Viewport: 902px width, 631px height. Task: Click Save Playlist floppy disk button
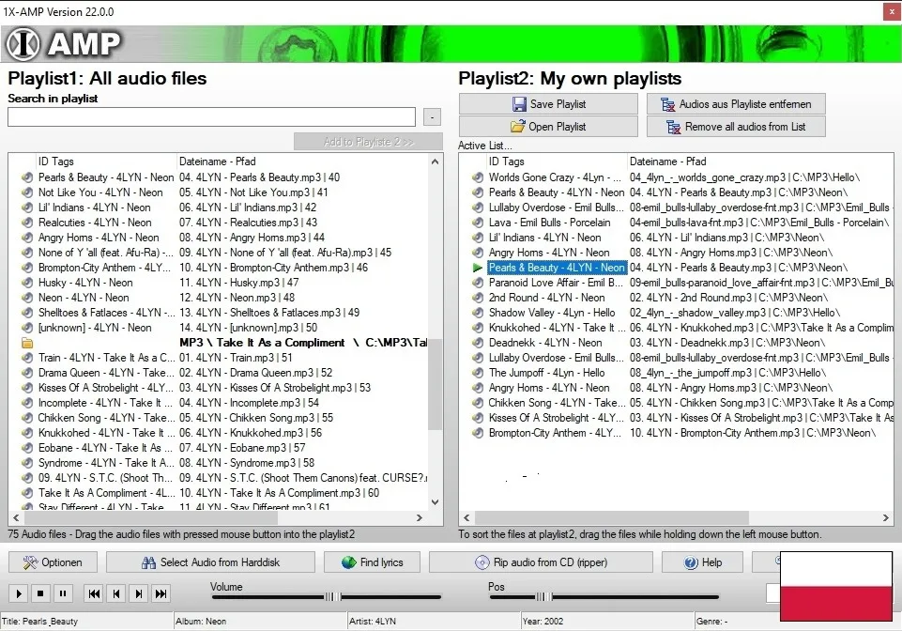(548, 104)
